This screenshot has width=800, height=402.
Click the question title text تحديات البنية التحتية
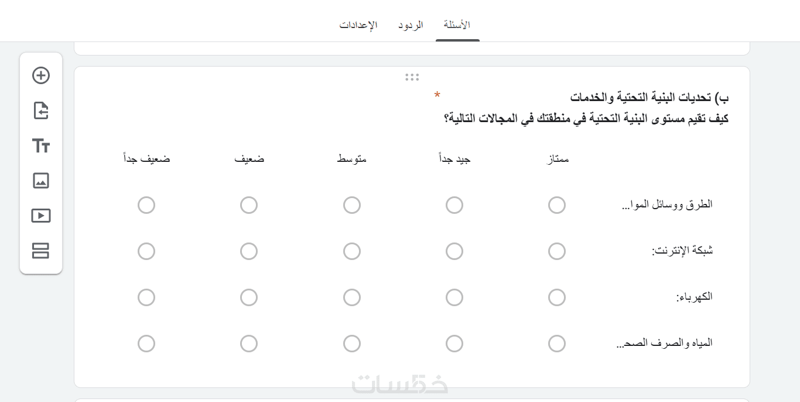pyautogui.click(x=649, y=97)
